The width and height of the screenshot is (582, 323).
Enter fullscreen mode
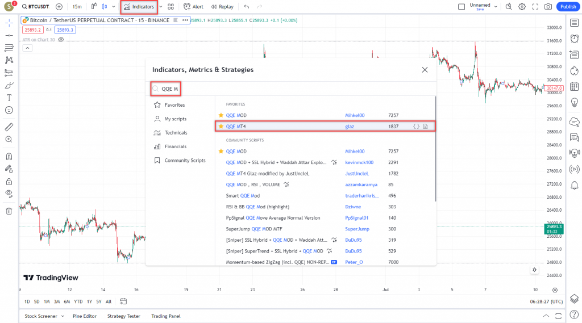(x=535, y=7)
